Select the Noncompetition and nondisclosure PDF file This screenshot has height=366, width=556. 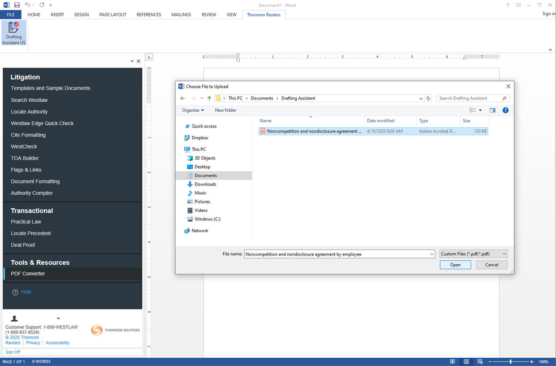click(x=314, y=131)
